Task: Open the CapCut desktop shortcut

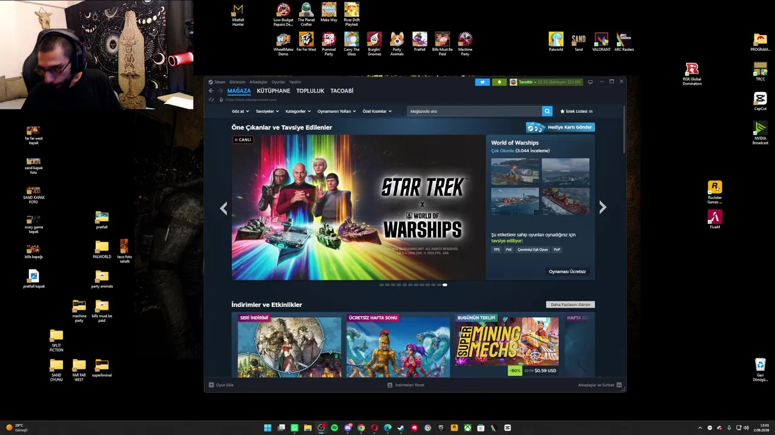Action: pyautogui.click(x=760, y=101)
